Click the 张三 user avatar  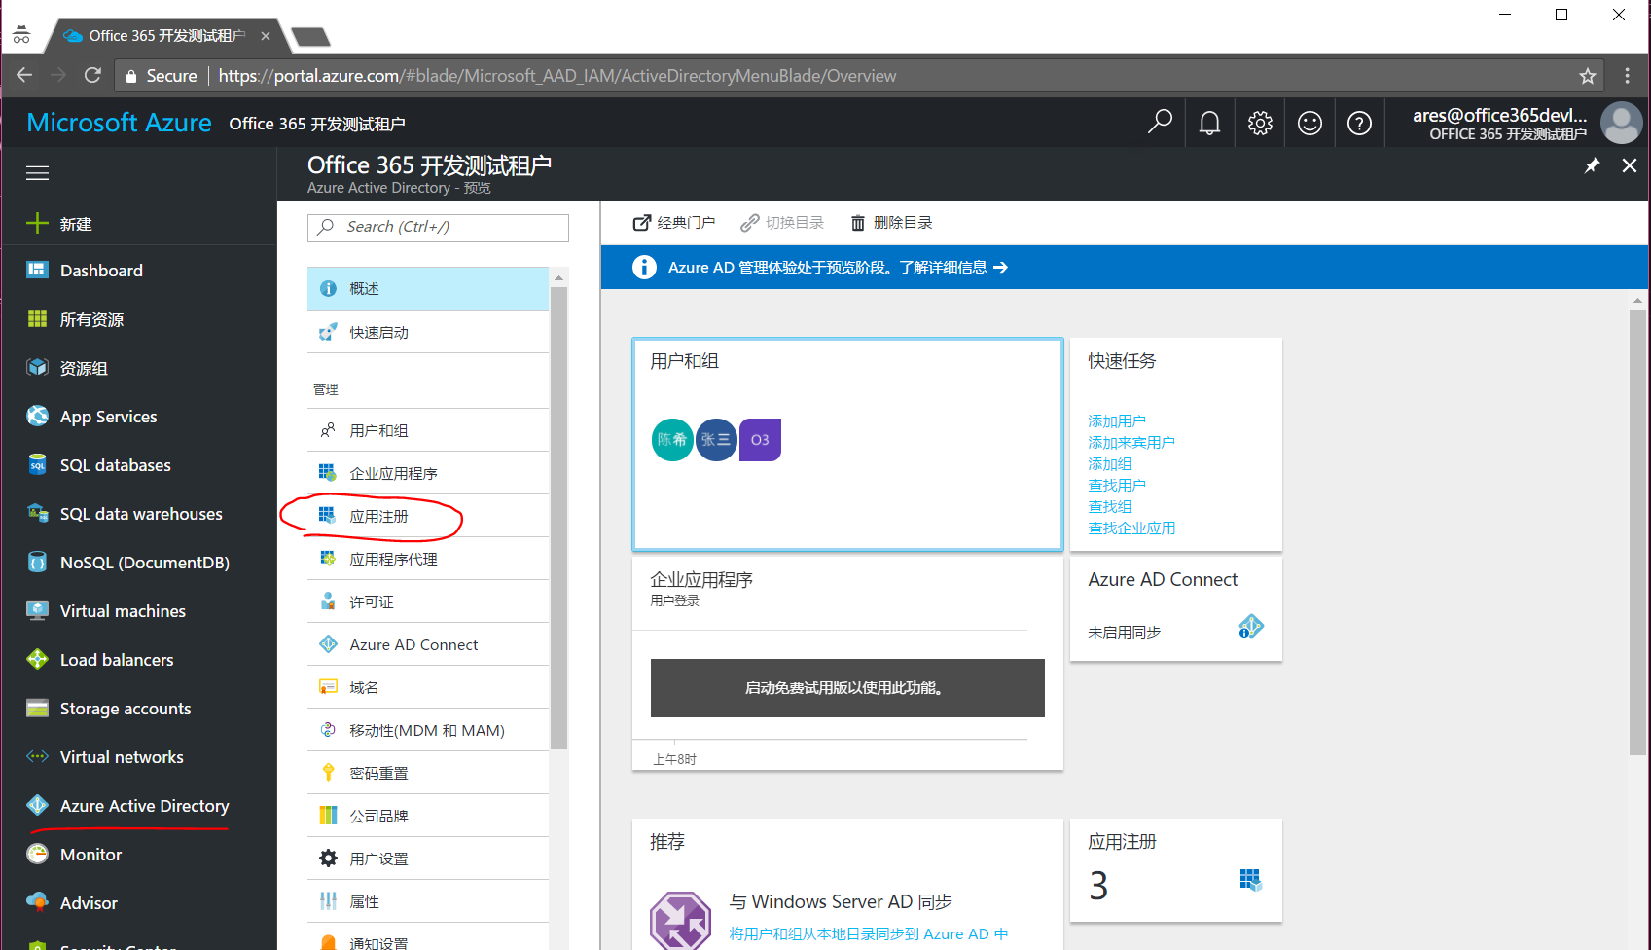(716, 440)
